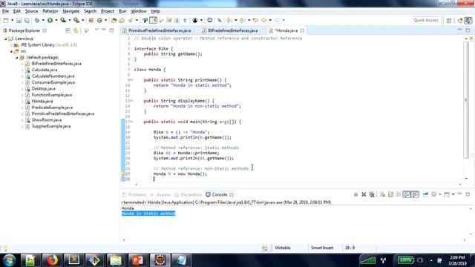
Task: Toggle Link with Editor in Package Explorer
Action: click(76, 30)
